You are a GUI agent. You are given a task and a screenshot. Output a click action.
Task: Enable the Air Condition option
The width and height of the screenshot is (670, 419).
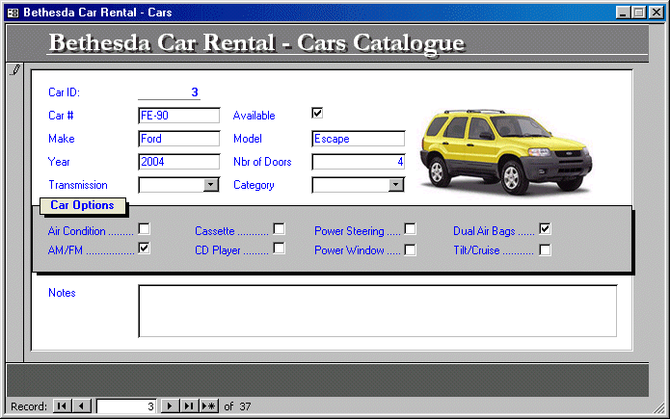(145, 229)
